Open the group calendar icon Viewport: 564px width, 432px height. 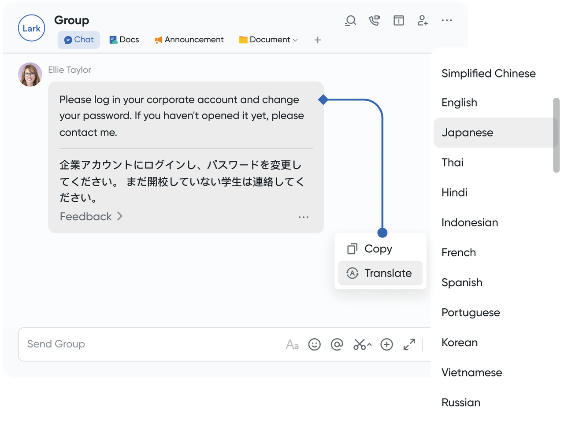[x=398, y=21]
